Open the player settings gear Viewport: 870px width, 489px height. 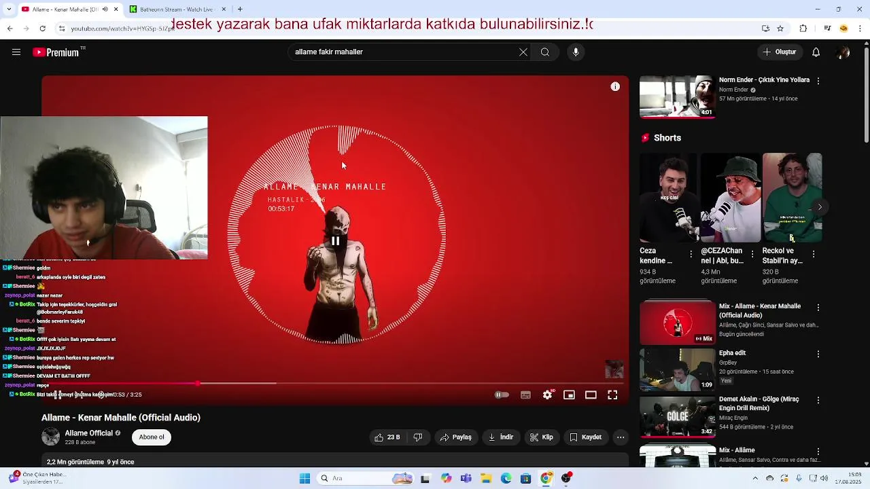[x=548, y=395]
